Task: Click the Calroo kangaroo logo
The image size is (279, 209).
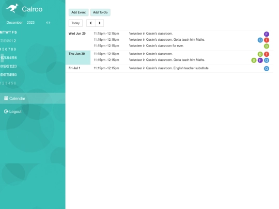Action: pyautogui.click(x=12, y=8)
